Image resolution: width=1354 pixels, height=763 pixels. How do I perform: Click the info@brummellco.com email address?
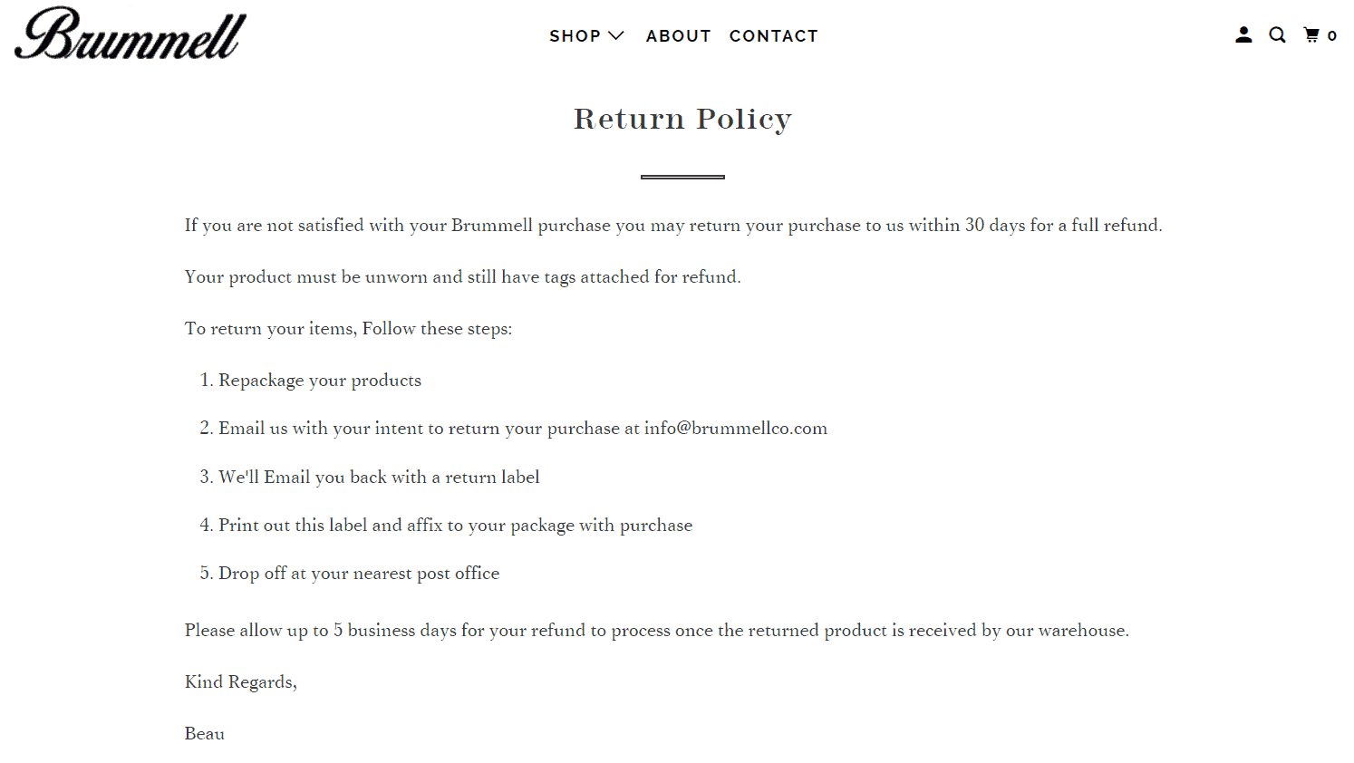[735, 429]
